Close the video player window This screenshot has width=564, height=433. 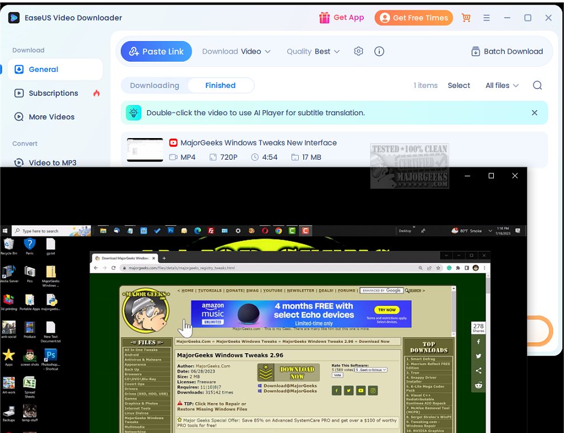(515, 176)
